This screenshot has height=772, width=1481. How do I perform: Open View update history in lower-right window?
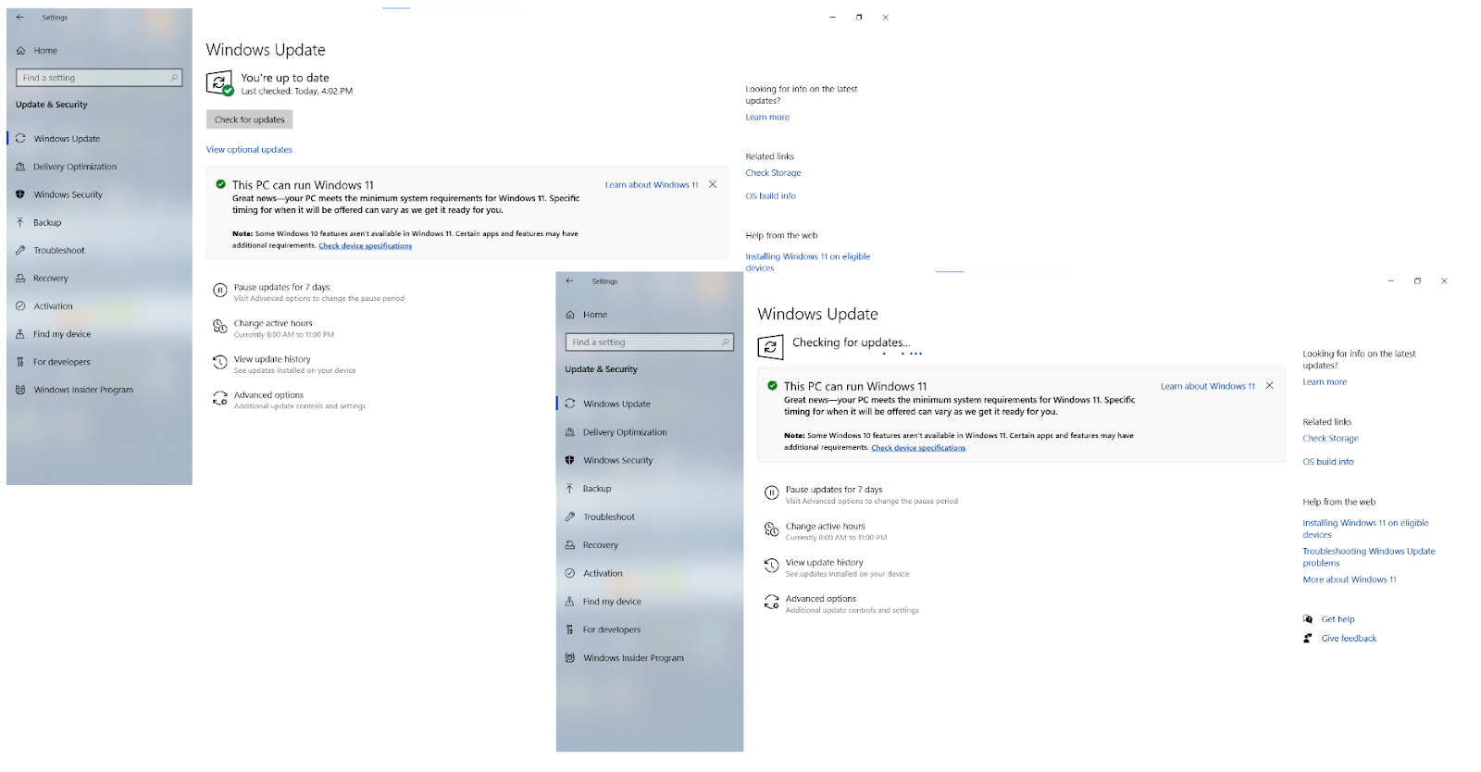click(x=825, y=563)
